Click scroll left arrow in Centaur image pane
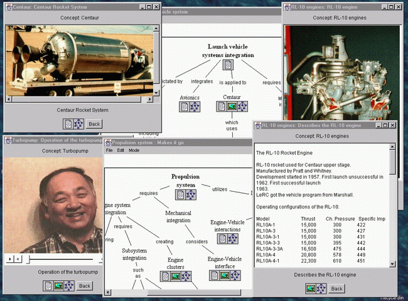This screenshot has height=301, width=408. click(9, 99)
